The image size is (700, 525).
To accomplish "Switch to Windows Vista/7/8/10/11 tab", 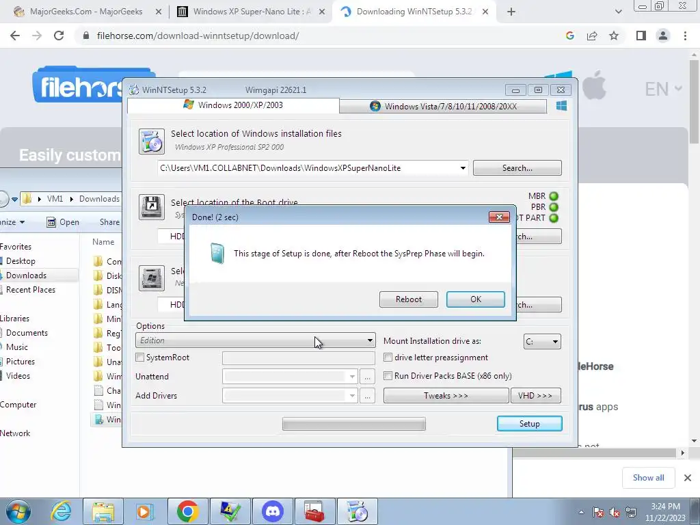I will 443,106.
